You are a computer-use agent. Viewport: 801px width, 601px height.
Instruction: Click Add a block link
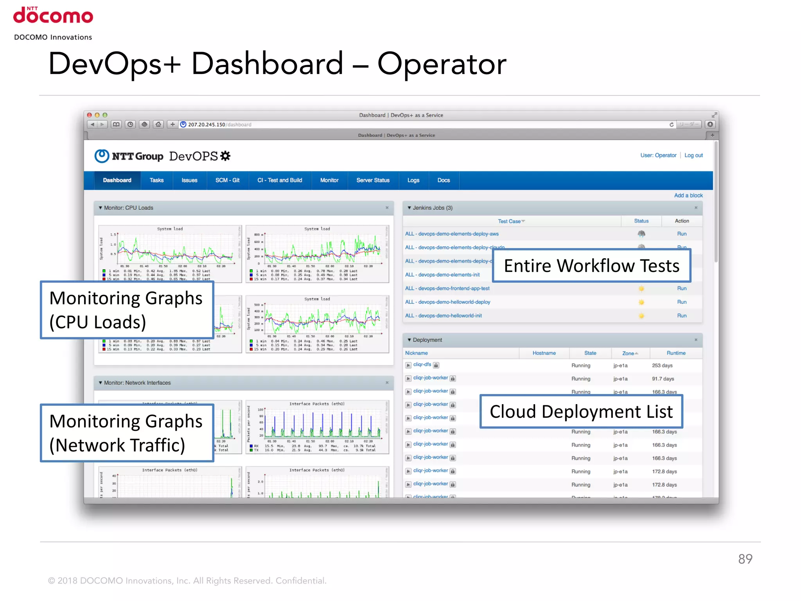click(688, 195)
